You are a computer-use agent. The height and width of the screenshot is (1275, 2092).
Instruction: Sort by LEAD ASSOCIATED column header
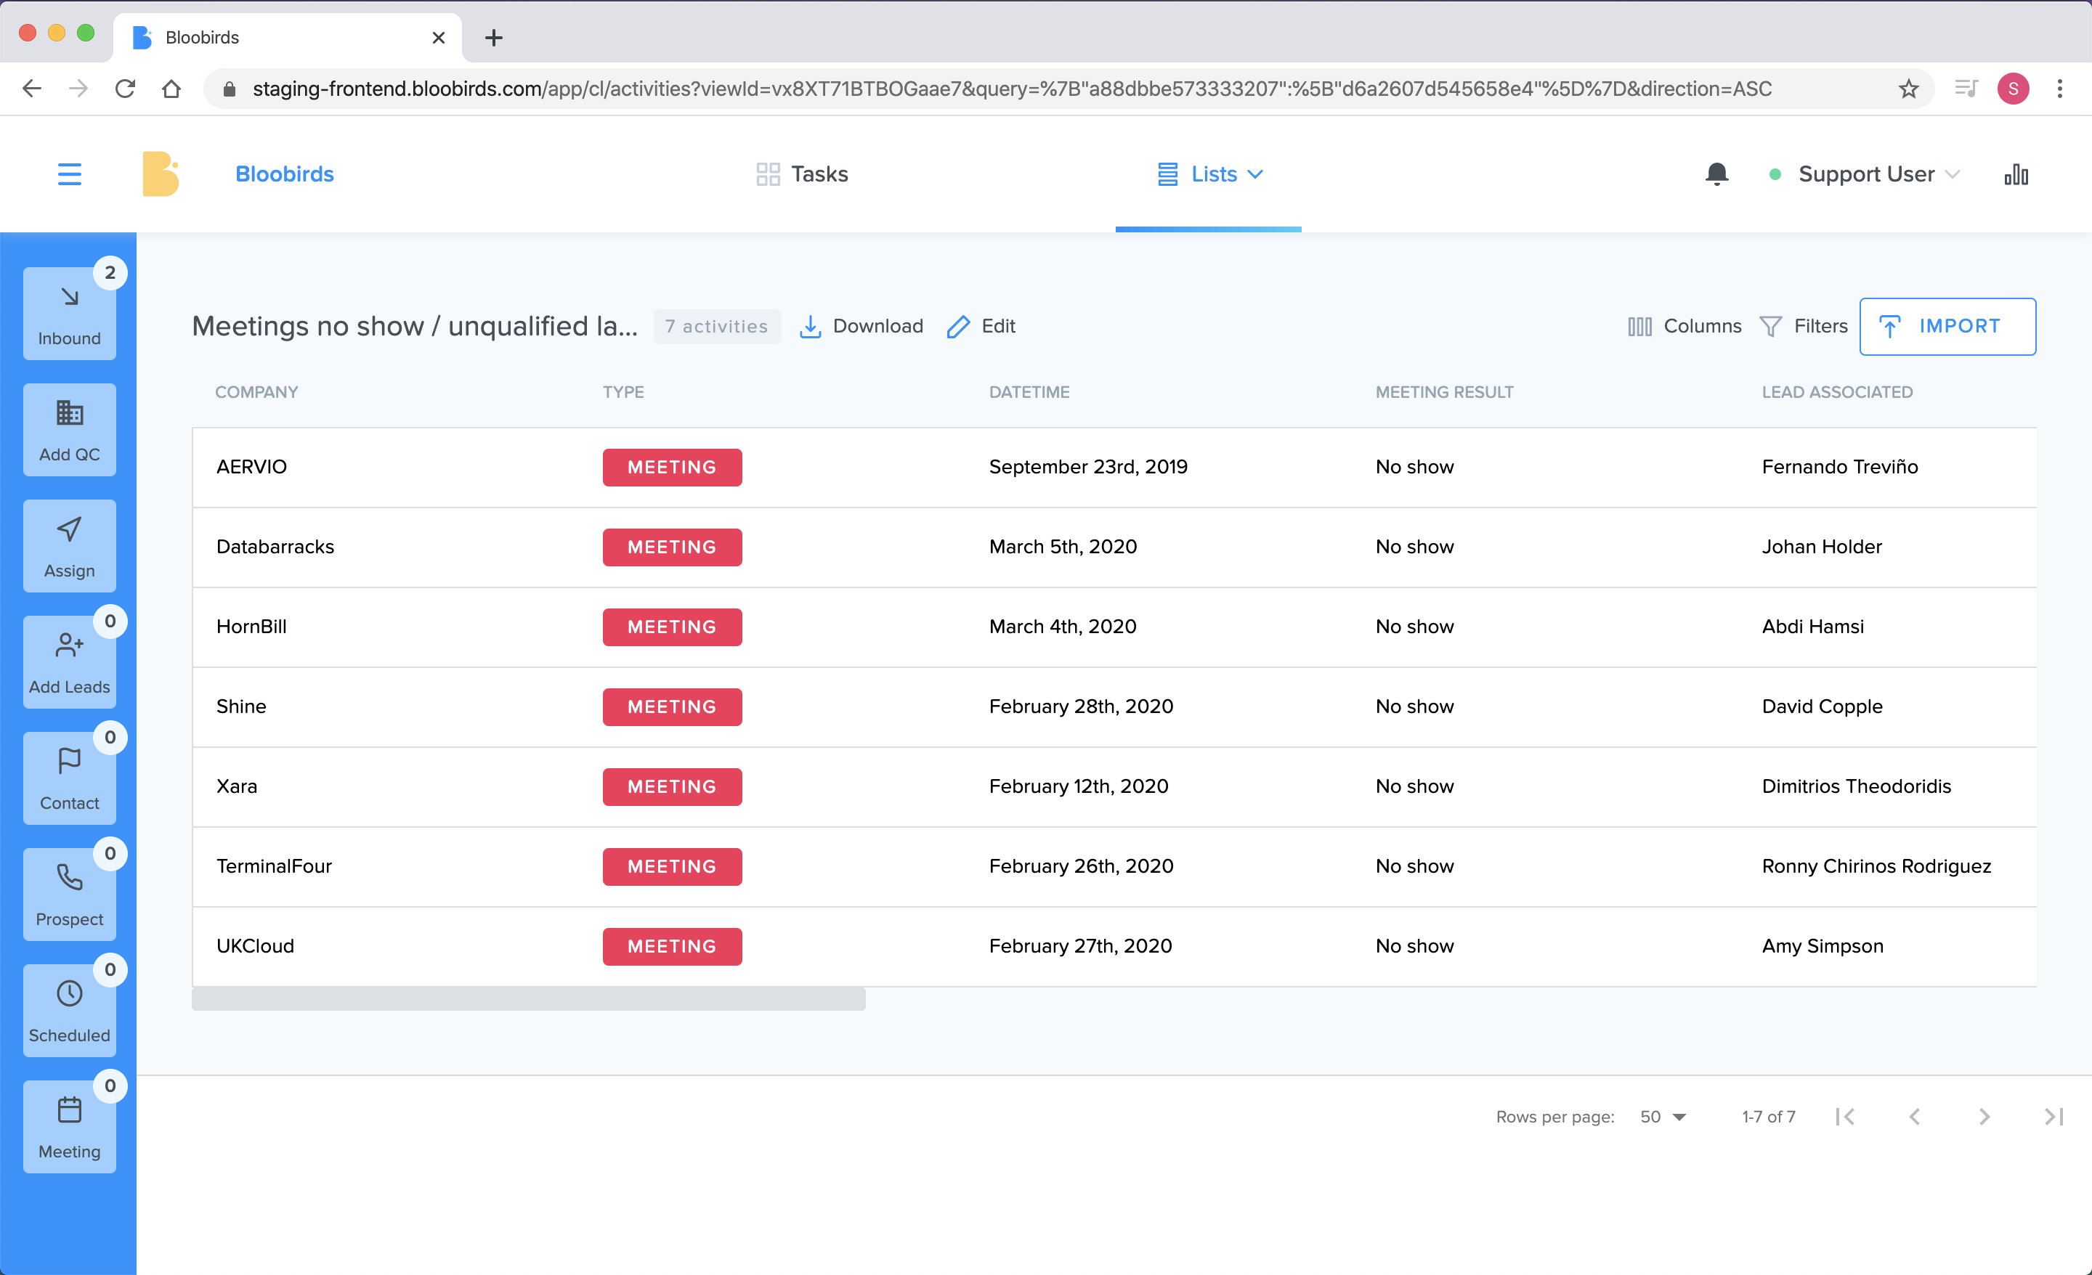tap(1837, 392)
